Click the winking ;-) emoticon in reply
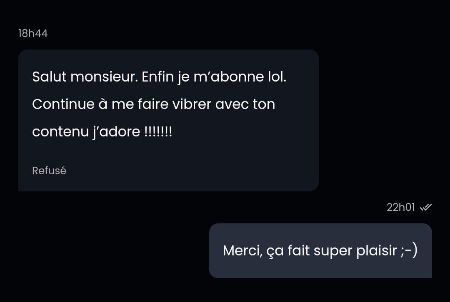The image size is (450, 302). point(409,250)
